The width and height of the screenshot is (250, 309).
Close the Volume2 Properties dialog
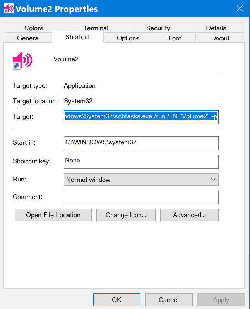[x=240, y=9]
